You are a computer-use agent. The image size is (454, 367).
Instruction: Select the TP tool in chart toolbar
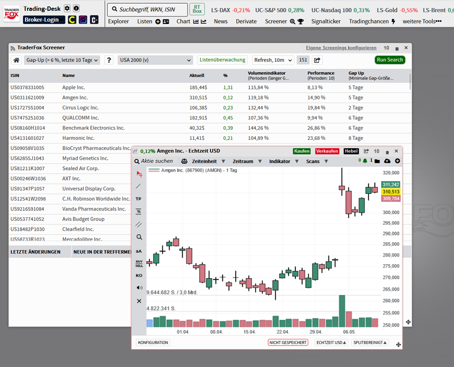click(138, 199)
